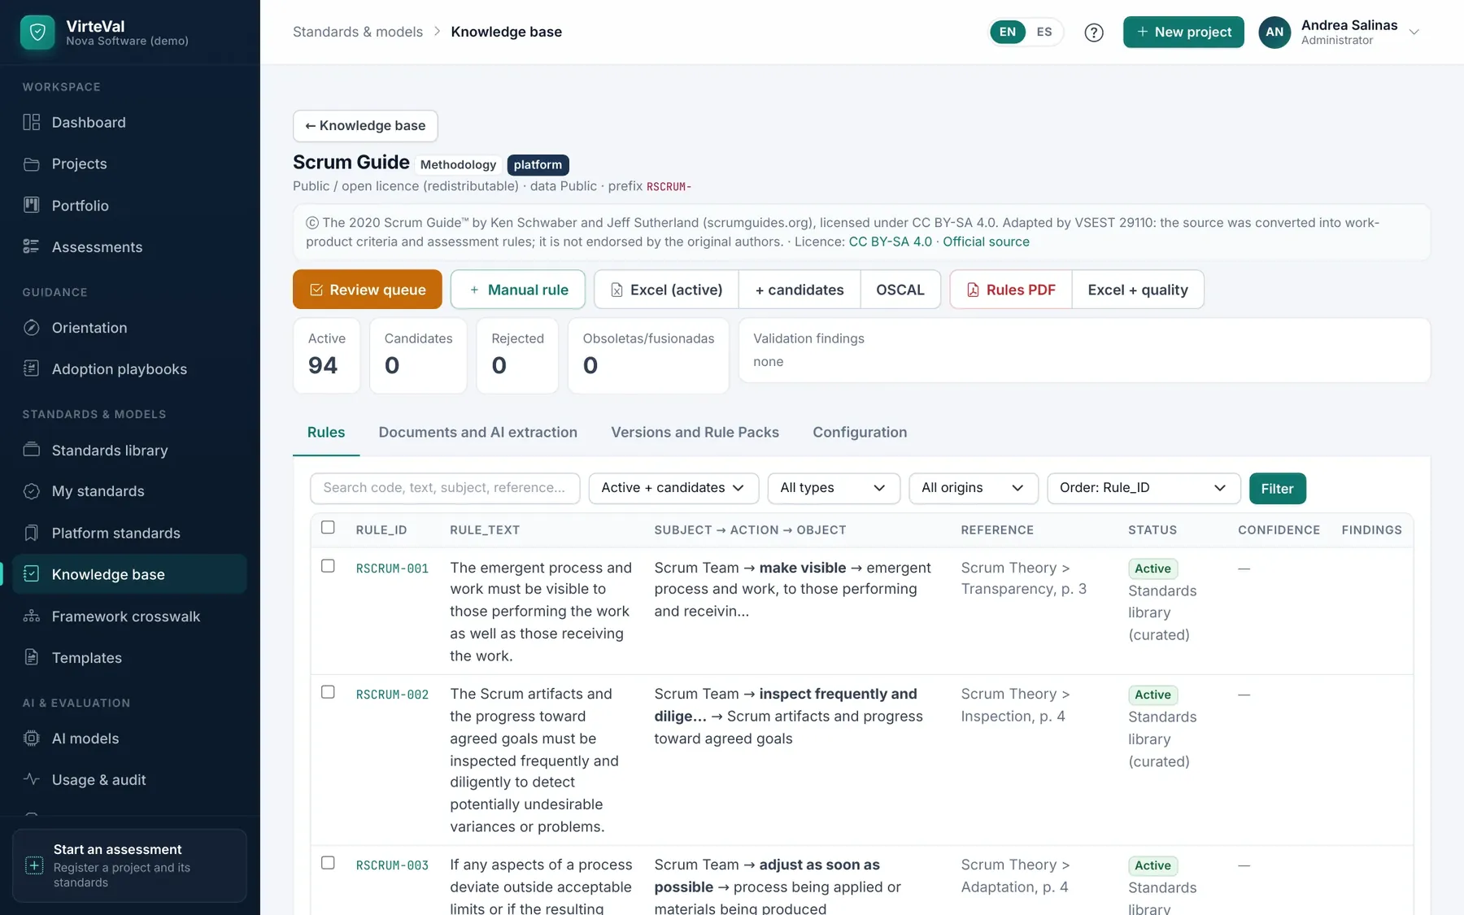This screenshot has width=1464, height=915.
Task: Click the Portfolio icon in sidebar
Action: tap(32, 205)
